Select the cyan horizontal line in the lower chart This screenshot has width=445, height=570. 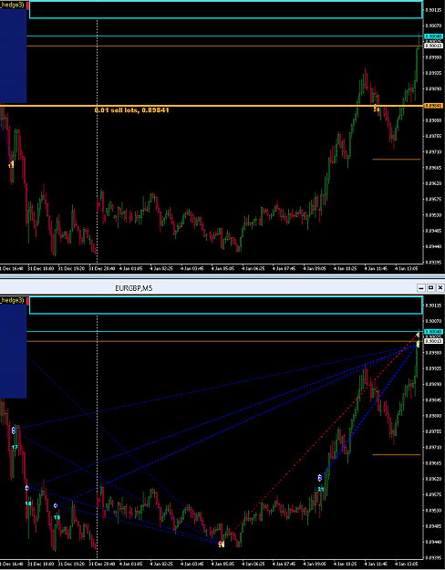pyautogui.click(x=224, y=331)
